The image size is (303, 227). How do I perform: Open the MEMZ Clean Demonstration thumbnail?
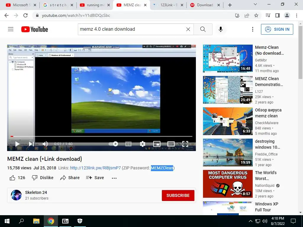[228, 90]
